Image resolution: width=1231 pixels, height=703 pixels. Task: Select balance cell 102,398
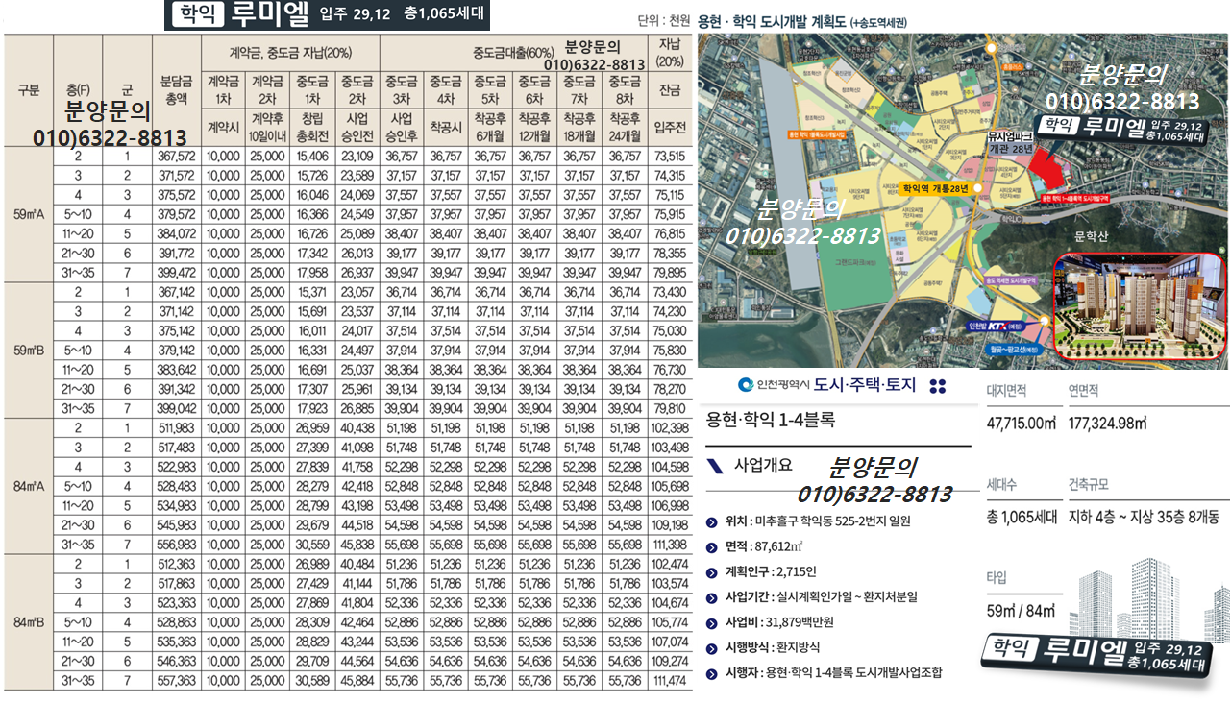[x=669, y=428]
